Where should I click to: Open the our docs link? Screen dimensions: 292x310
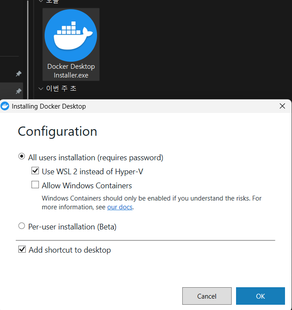[120, 207]
